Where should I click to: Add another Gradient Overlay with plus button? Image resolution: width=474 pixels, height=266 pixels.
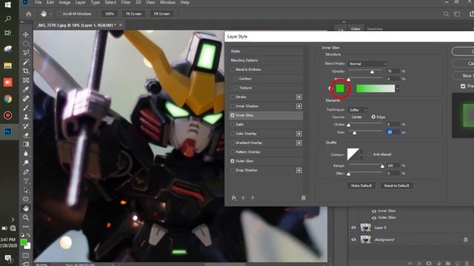(x=299, y=143)
